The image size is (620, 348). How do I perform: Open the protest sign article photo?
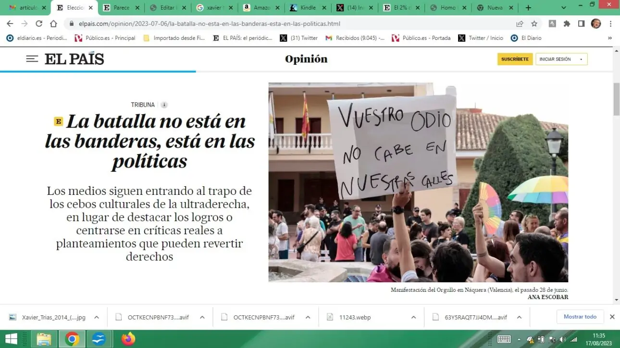418,182
